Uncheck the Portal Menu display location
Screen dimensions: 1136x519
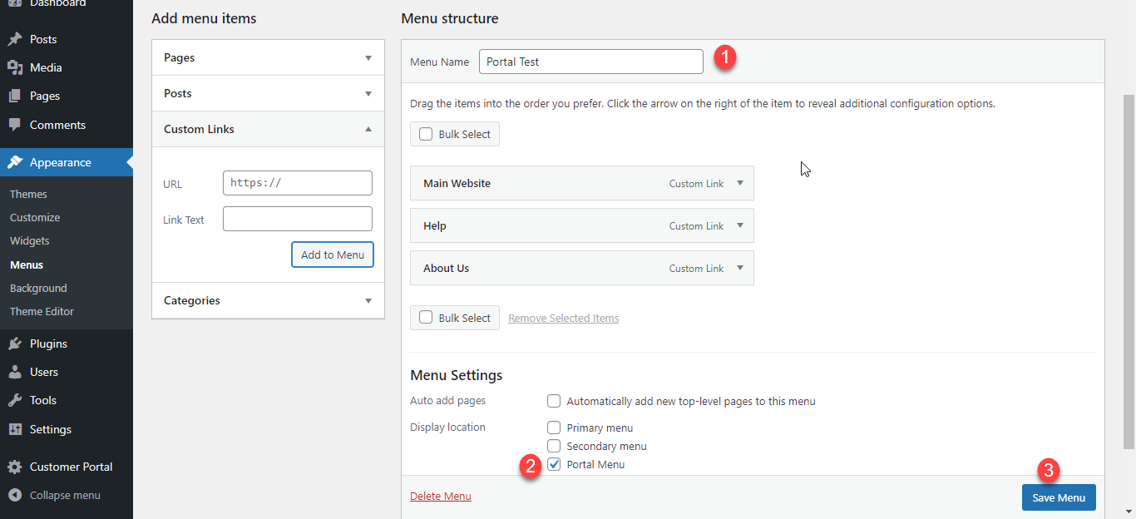click(554, 464)
